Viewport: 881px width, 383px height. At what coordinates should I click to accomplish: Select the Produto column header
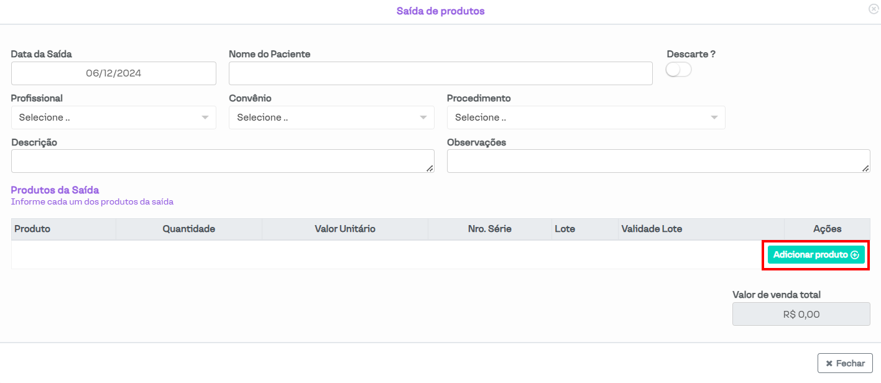point(32,229)
